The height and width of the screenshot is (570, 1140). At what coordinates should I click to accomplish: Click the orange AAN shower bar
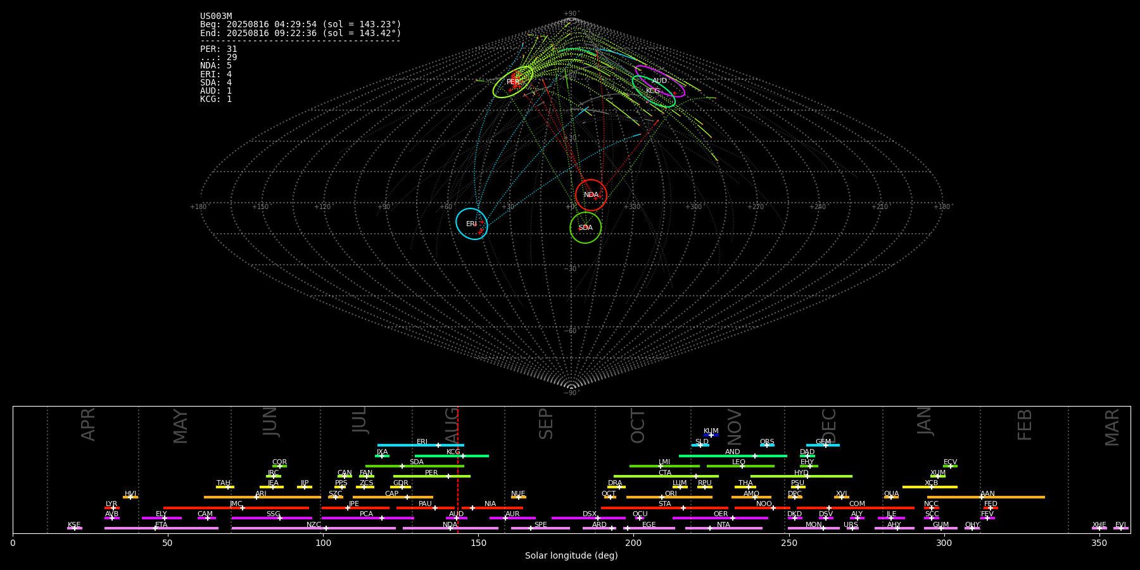coord(986,497)
